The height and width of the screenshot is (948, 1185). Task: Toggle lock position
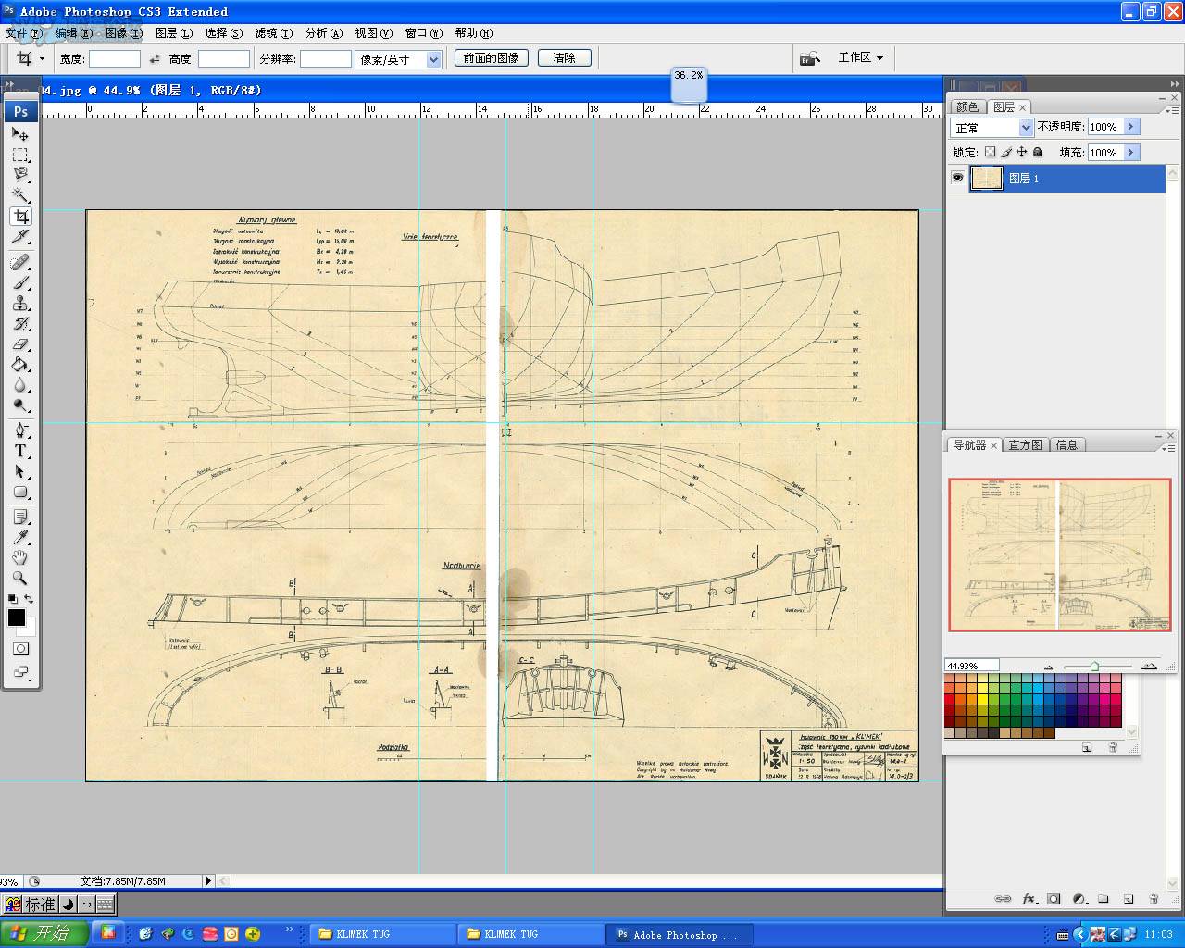tap(1022, 152)
